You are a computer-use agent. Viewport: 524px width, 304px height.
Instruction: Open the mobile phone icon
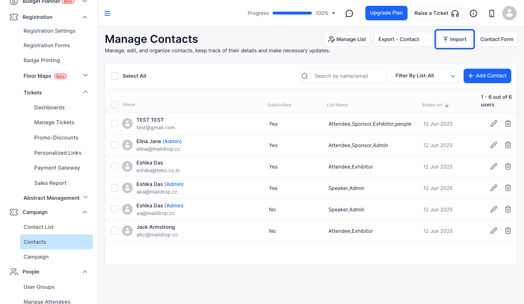point(492,13)
